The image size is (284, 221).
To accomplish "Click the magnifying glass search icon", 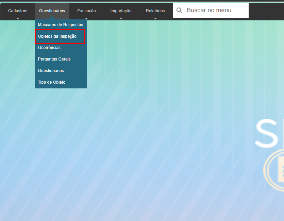I will (179, 11).
